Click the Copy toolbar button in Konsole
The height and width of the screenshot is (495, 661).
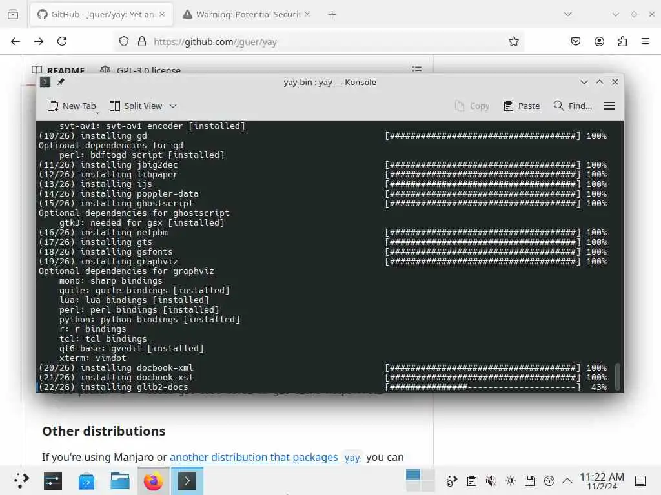click(x=472, y=106)
